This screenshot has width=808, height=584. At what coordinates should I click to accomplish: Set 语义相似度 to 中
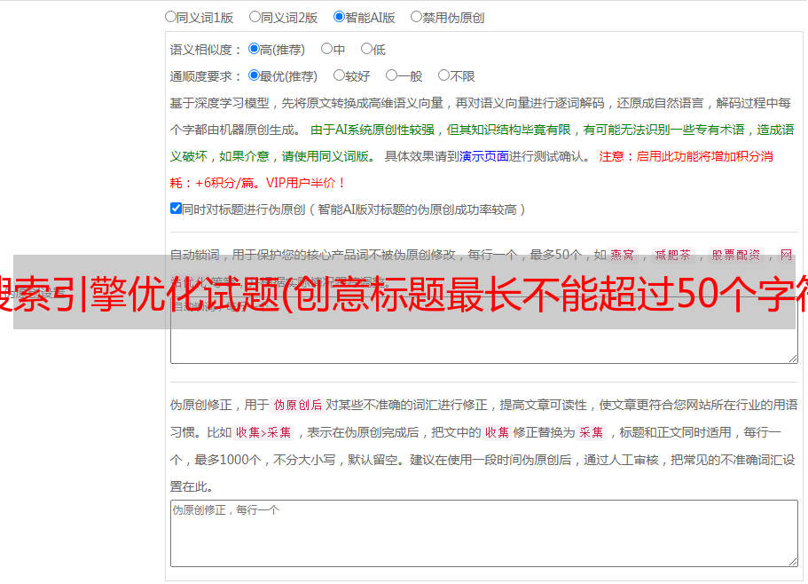tap(326, 49)
